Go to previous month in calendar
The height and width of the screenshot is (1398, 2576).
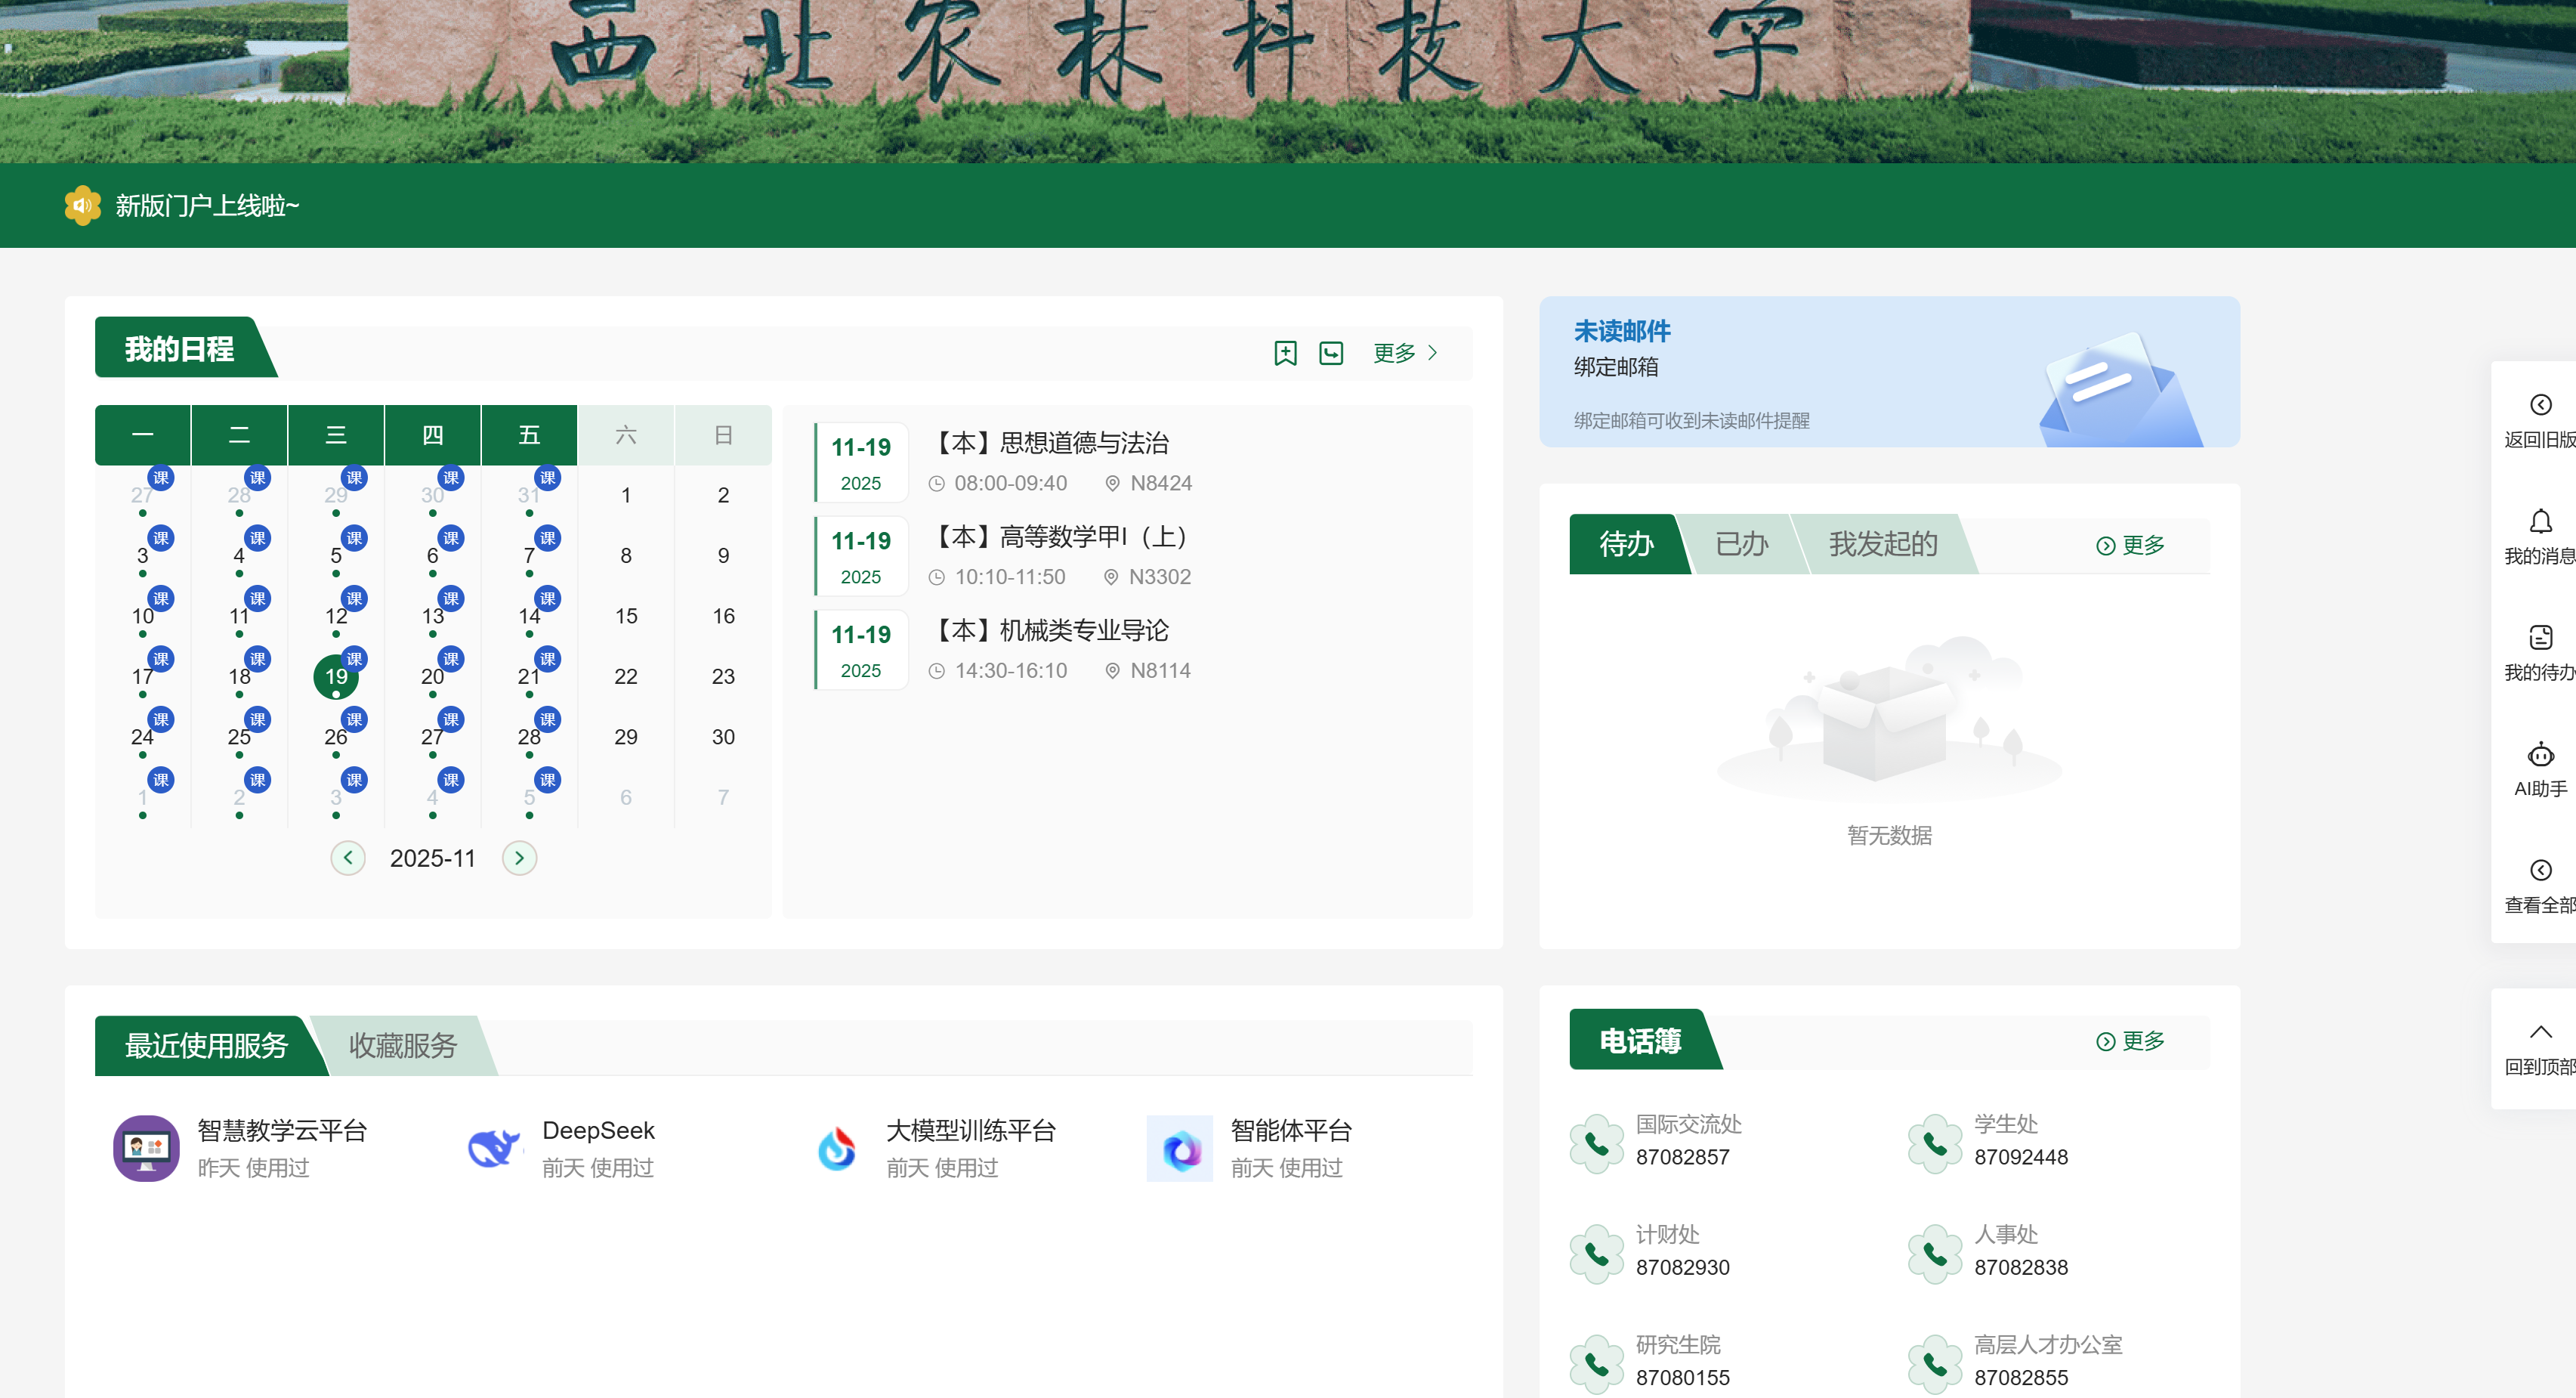(348, 857)
